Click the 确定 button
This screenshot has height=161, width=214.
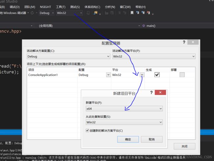click(128, 139)
